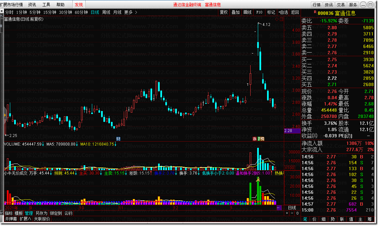
Task: Click the 标记 mark tool
Action: click(x=271, y=12)
